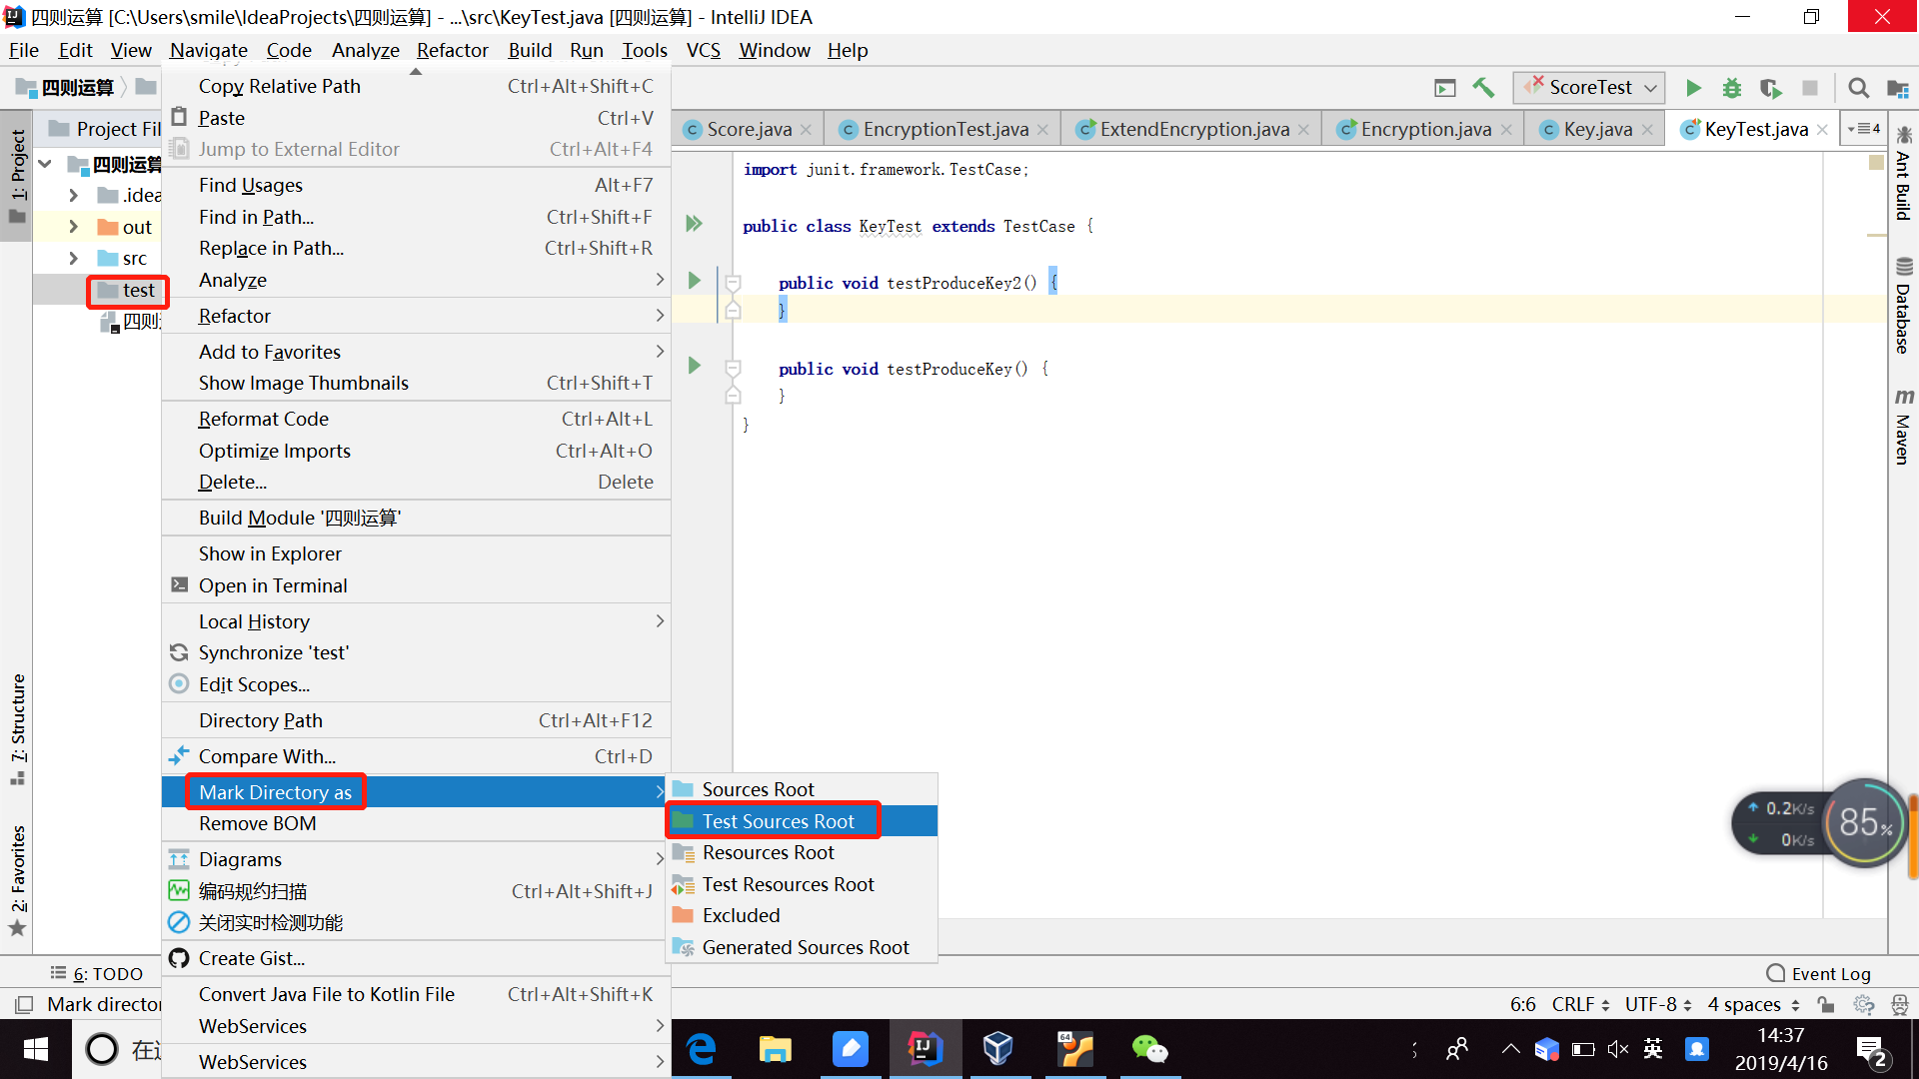The image size is (1919, 1079).
Task: Click the Debug bug icon in toolbar
Action: pos(1731,88)
